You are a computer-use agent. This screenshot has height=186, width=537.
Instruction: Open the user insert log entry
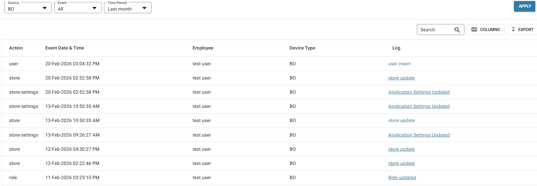(x=399, y=64)
